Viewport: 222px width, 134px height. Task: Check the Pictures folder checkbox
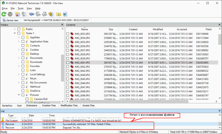(x=23, y=95)
